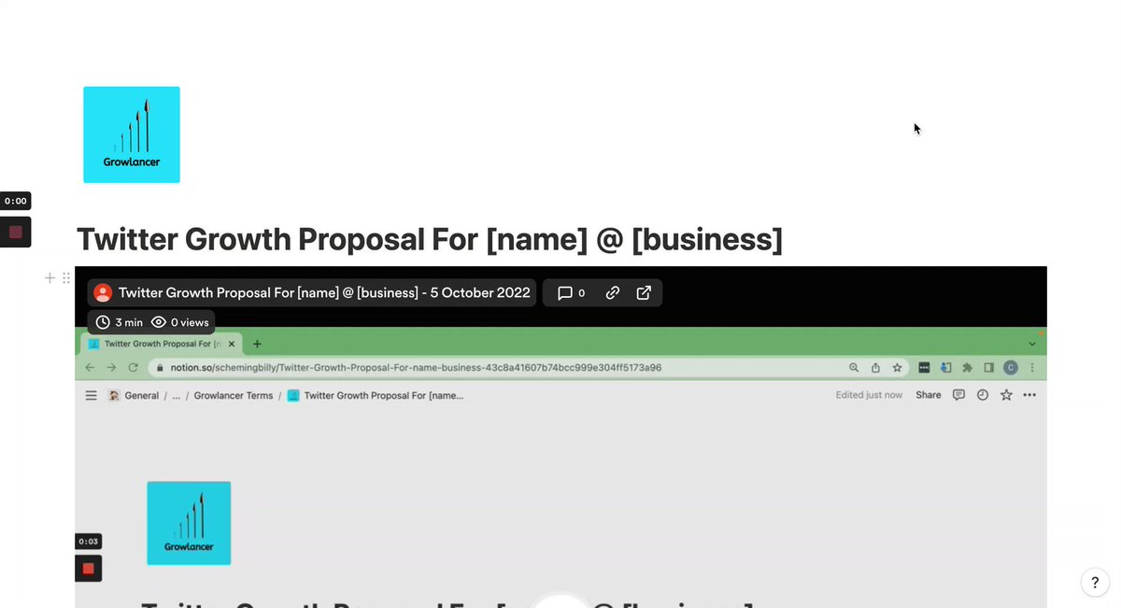Viewport: 1121px width, 608px height.
Task: Click the browser back arrow in video
Action: (x=90, y=368)
